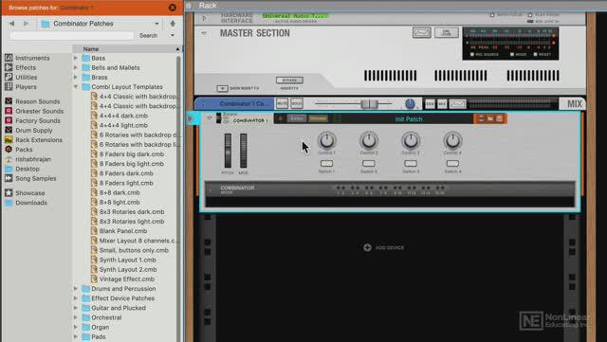Screen dimensions: 607x342
Task: Open Drum Supply library
Action: coord(34,131)
